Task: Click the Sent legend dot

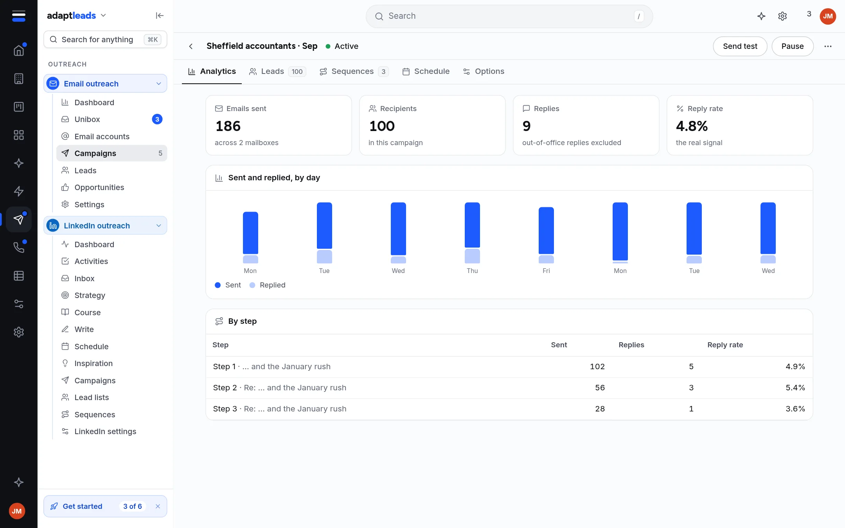Action: pos(218,285)
